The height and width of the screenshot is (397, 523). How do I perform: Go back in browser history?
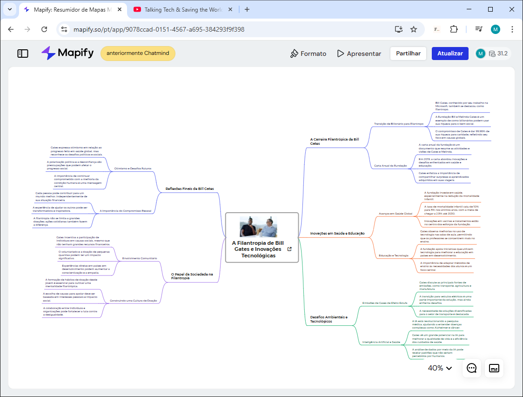tap(11, 29)
